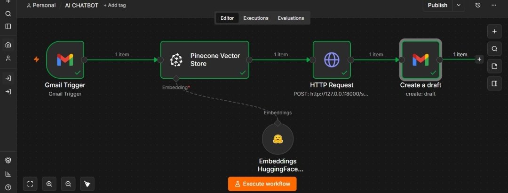Click the Create a draft input connector dot
This screenshot has height=193, width=508.
pos(401,59)
